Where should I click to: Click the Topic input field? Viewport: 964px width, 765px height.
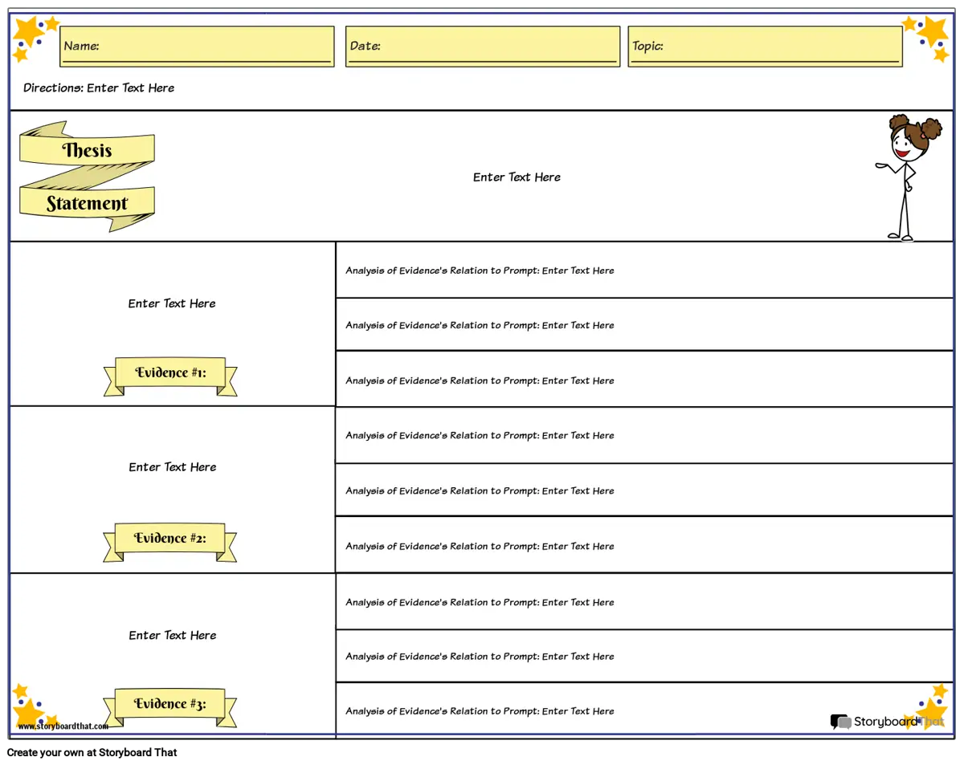(765, 46)
